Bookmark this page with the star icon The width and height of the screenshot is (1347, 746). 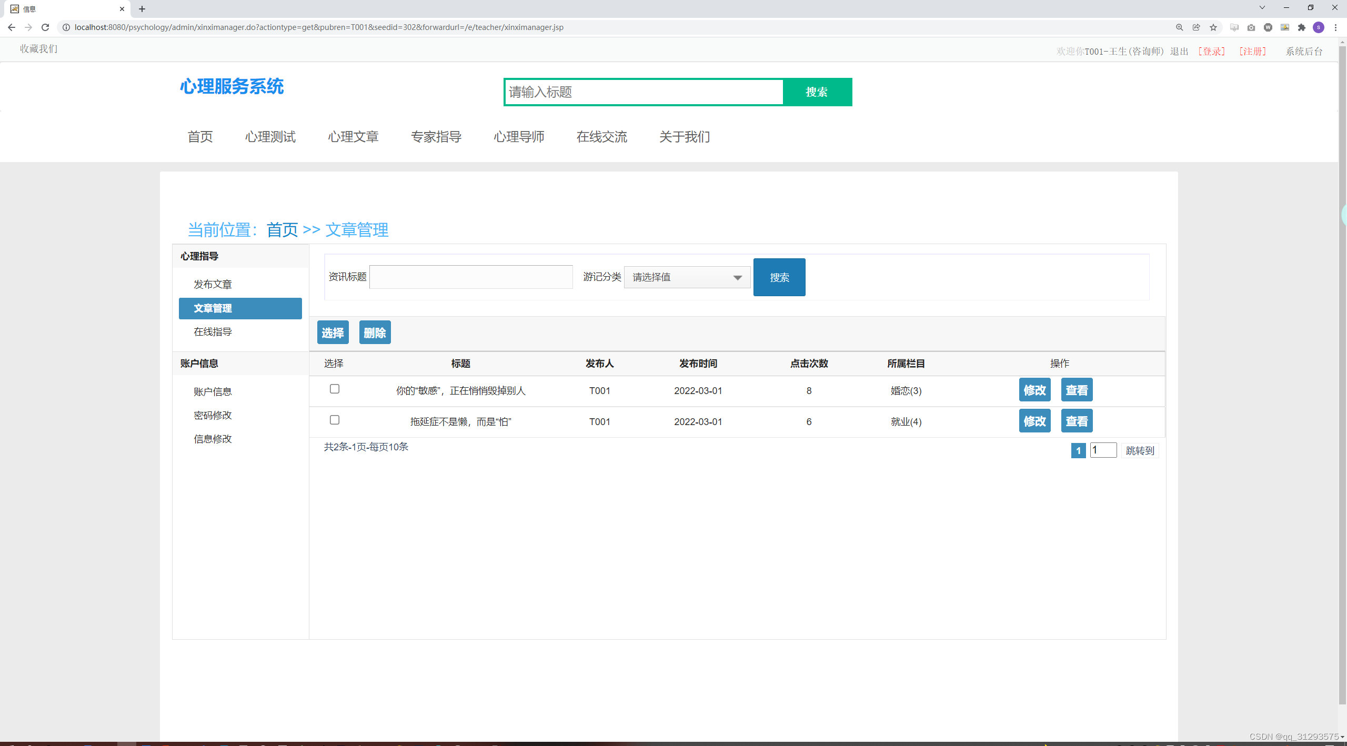[x=1214, y=27]
